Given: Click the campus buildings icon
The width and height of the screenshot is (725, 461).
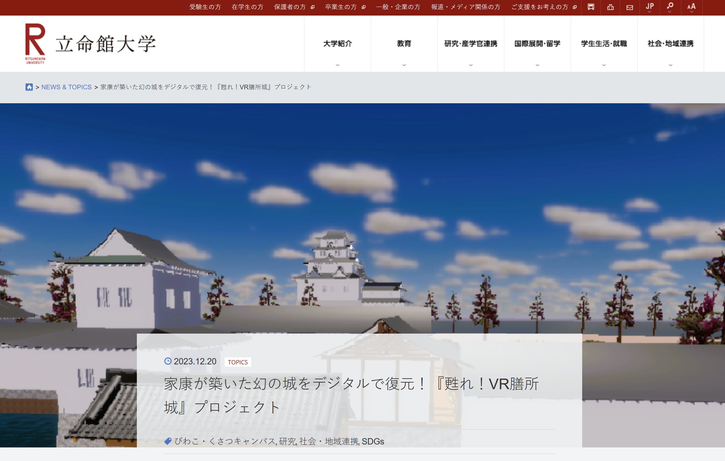Looking at the screenshot, I should pyautogui.click(x=610, y=7).
